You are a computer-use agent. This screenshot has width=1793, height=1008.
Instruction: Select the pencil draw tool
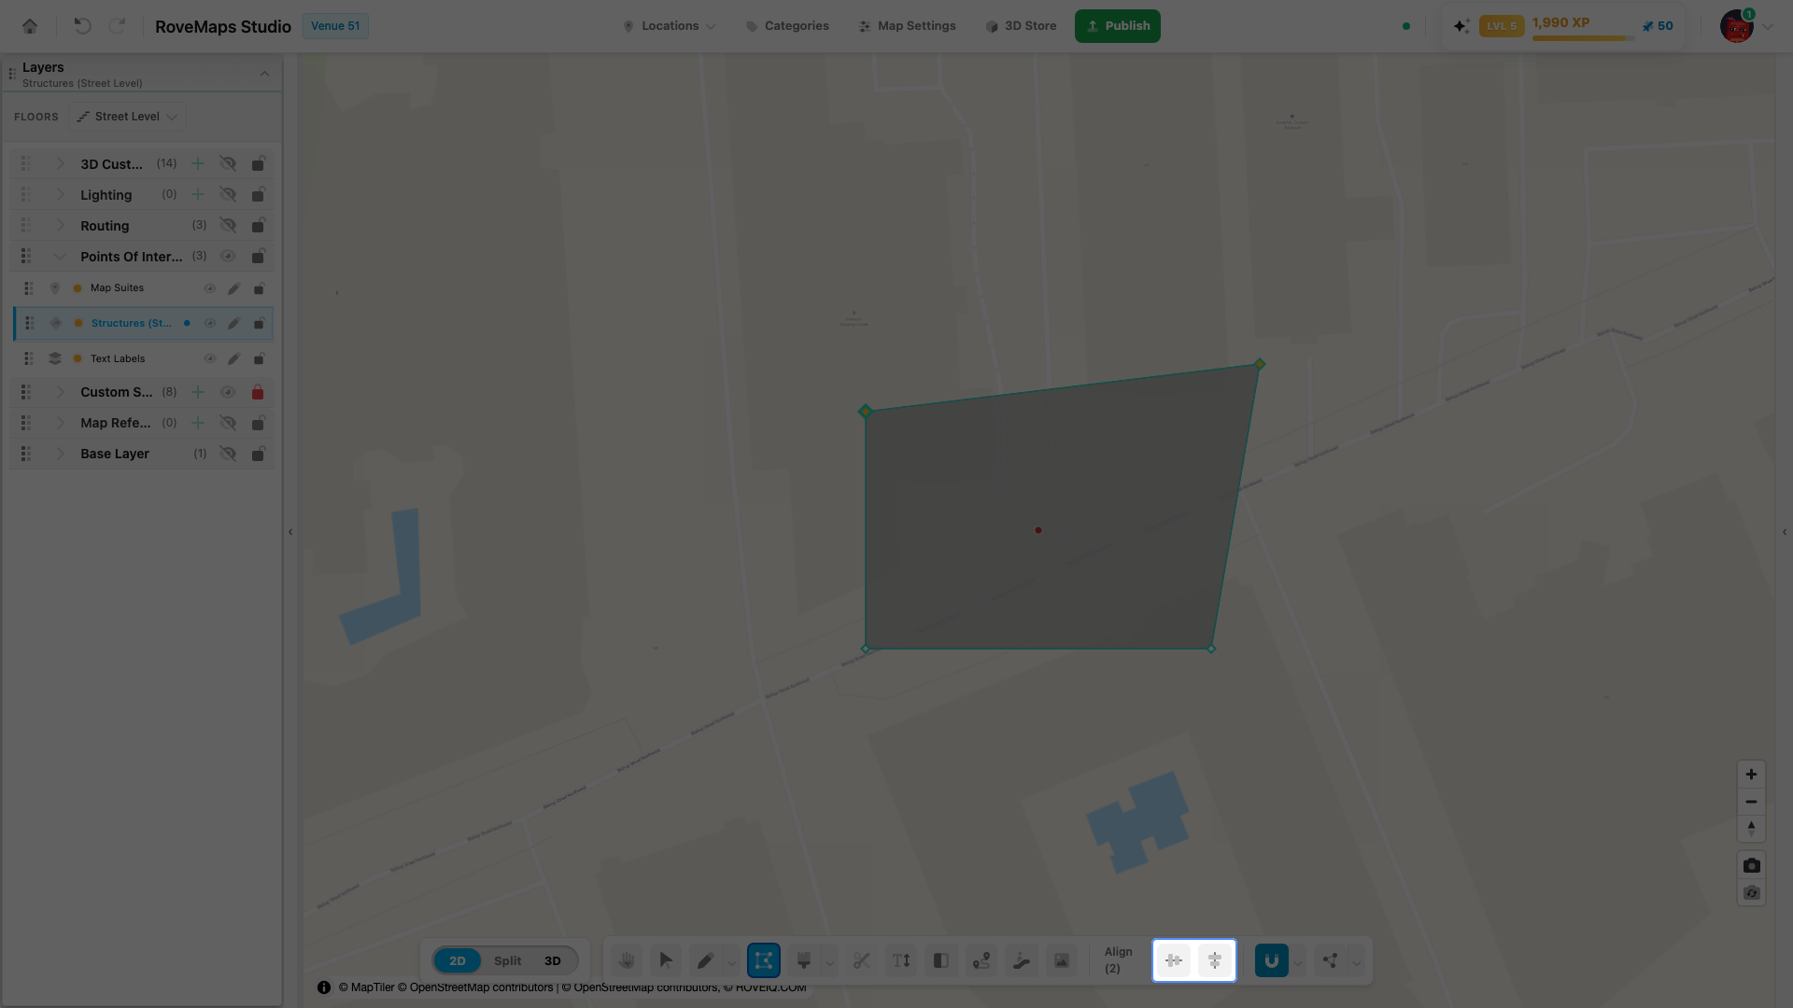tap(705, 960)
